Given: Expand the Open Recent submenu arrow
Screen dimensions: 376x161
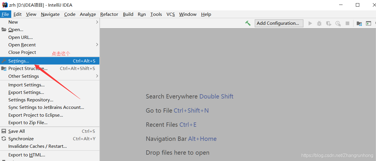Looking at the screenshot, I should pos(97,45).
